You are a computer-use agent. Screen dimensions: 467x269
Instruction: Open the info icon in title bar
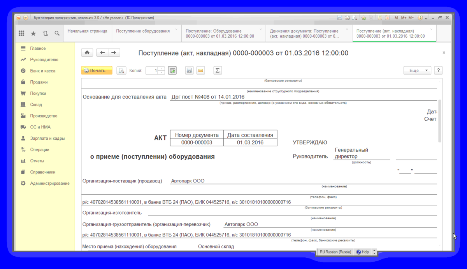pyautogui.click(x=420, y=18)
